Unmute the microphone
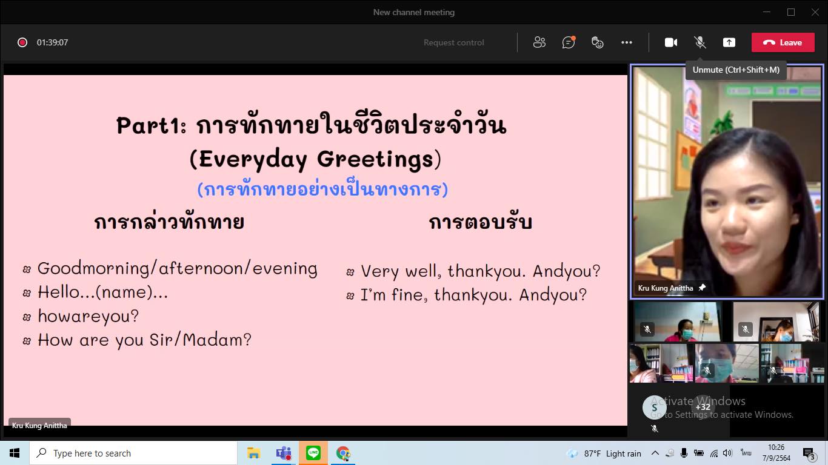Screen dimensions: 828x465 point(699,42)
